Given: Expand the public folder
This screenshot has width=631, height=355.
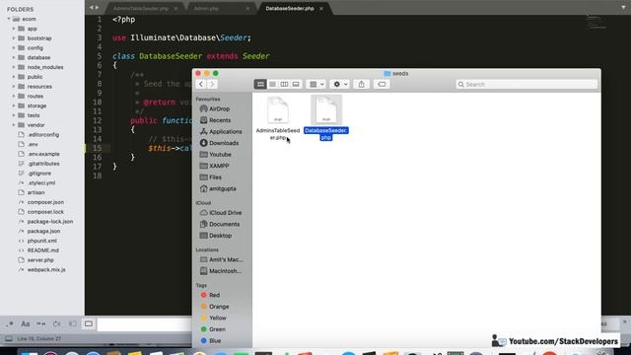Looking at the screenshot, I should [13, 77].
